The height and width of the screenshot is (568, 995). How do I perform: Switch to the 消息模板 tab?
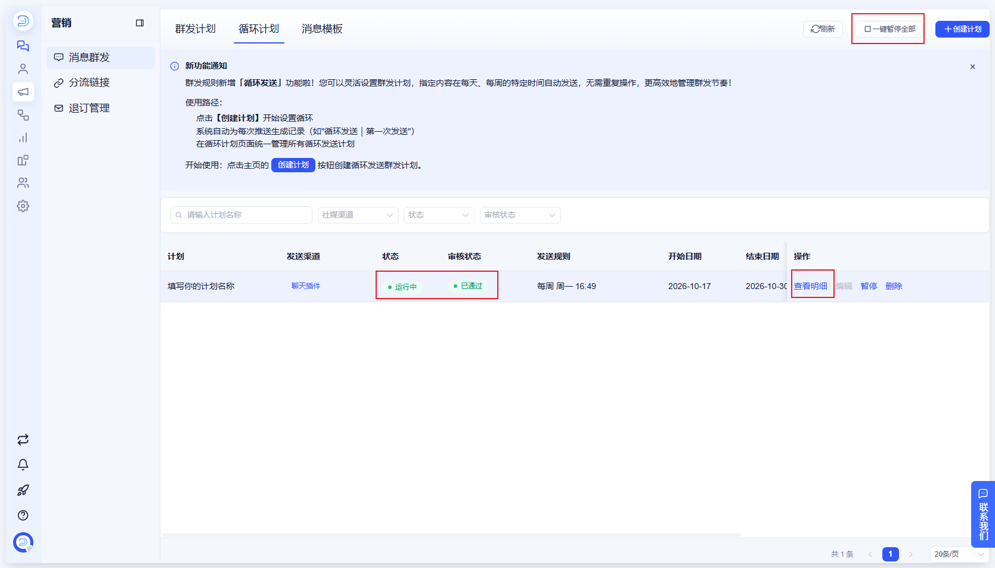[x=322, y=29]
